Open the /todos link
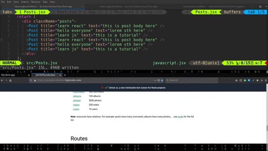 pyautogui.click(x=76, y=105)
